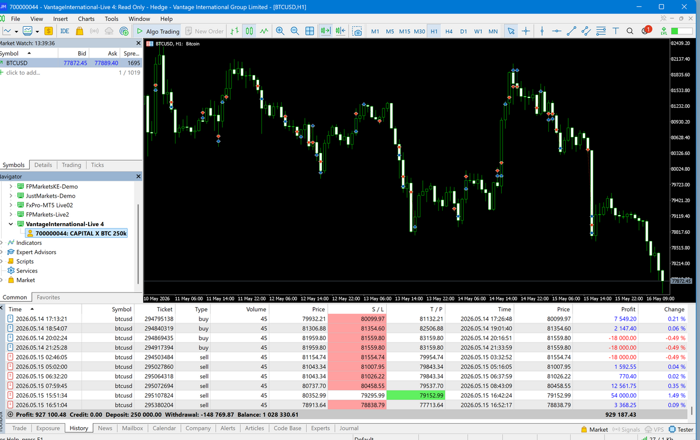Open Tester from the status bar
This screenshot has height=440, width=700.
point(681,430)
